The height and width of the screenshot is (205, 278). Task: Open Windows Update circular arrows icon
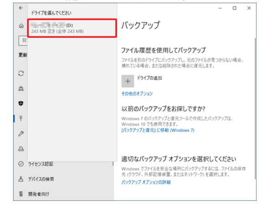[21, 73]
